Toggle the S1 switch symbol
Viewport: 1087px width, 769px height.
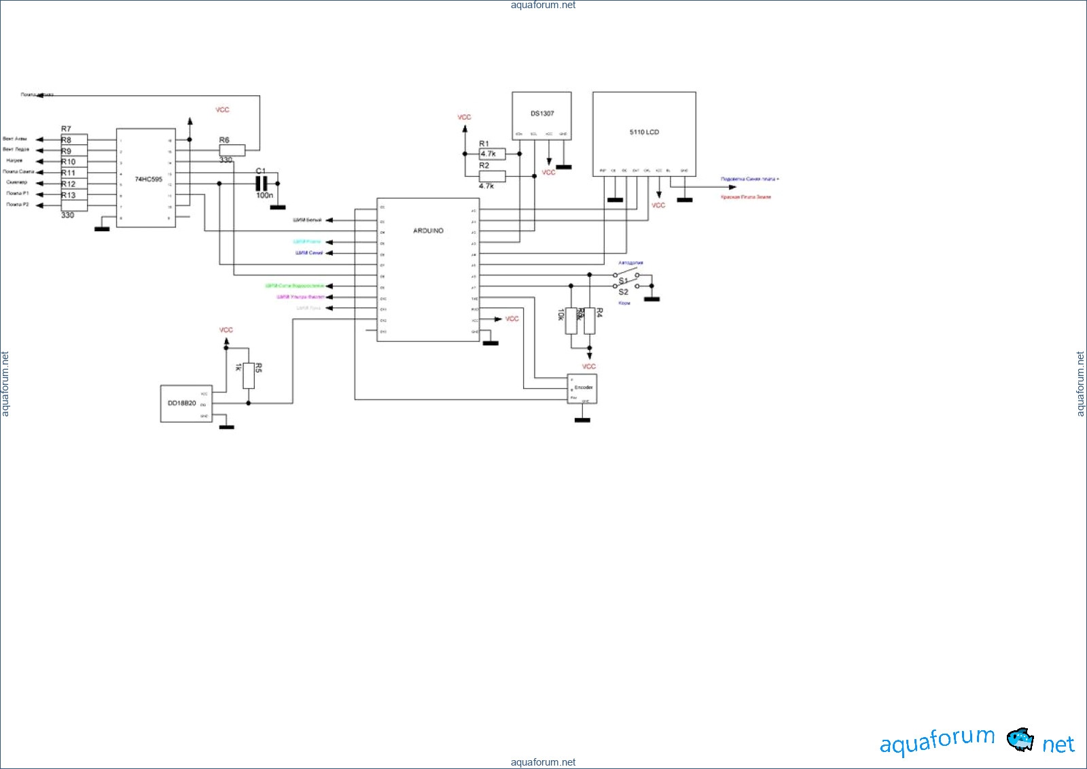(x=626, y=276)
